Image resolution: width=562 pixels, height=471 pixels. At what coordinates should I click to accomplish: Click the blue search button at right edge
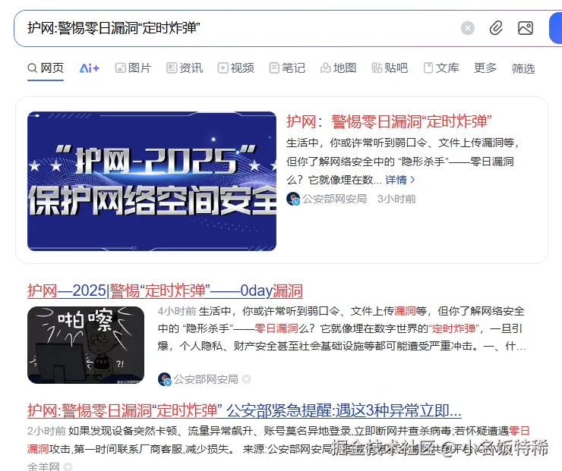point(556,28)
